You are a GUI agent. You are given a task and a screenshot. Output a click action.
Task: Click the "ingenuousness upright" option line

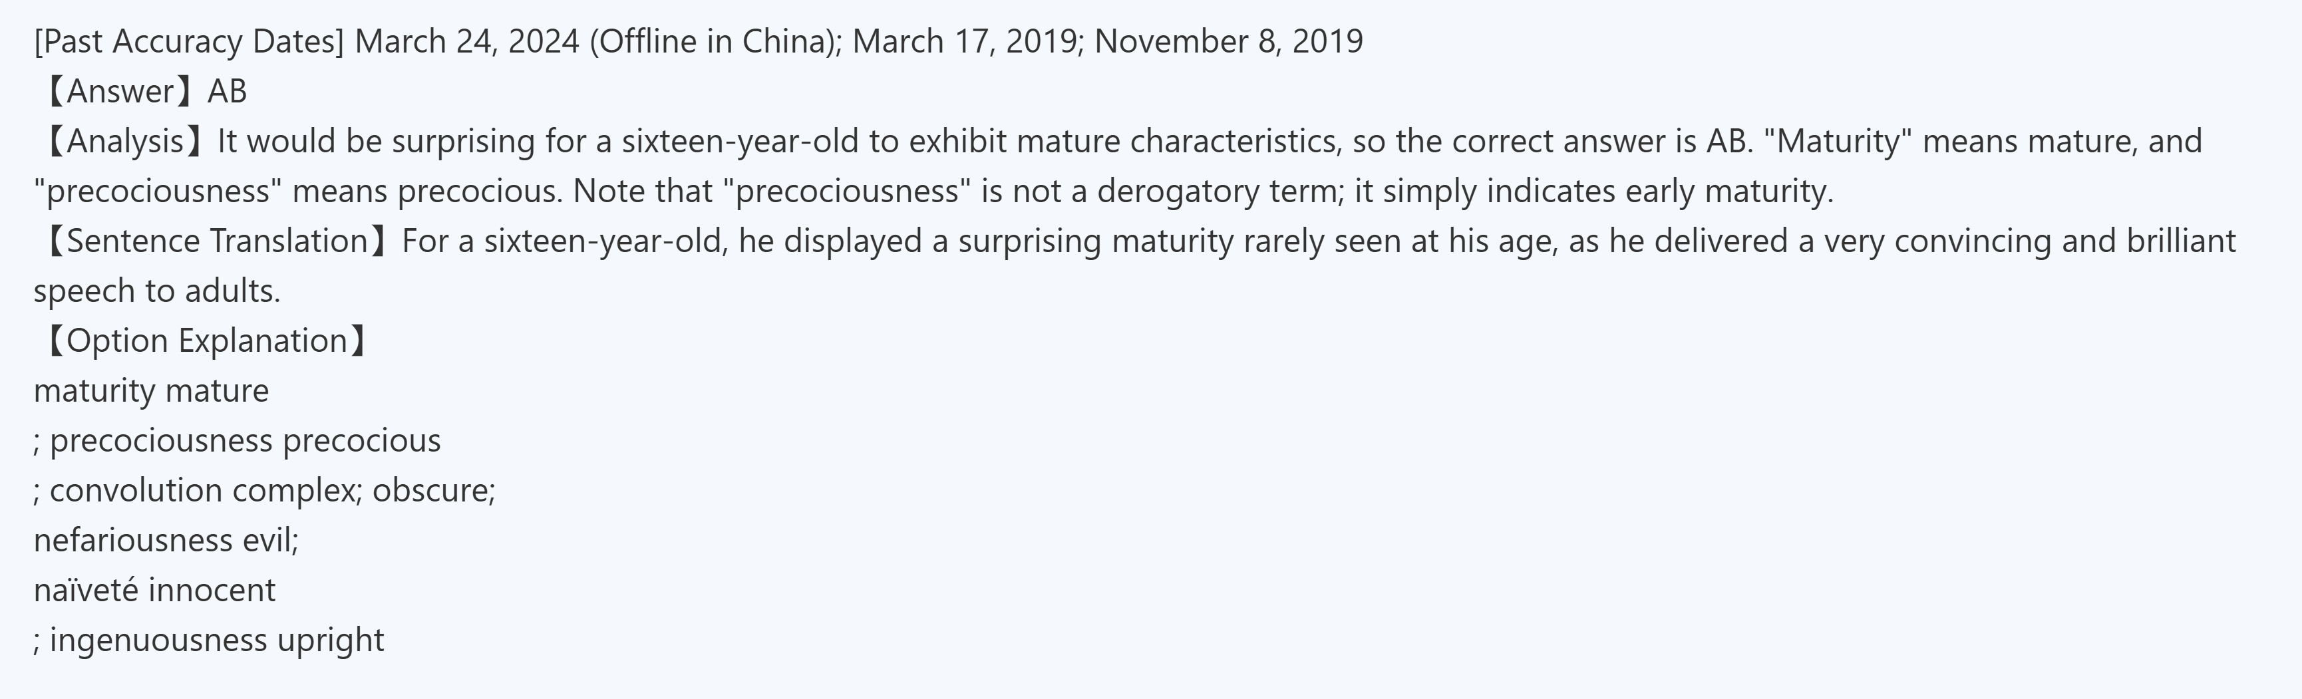click(x=216, y=641)
